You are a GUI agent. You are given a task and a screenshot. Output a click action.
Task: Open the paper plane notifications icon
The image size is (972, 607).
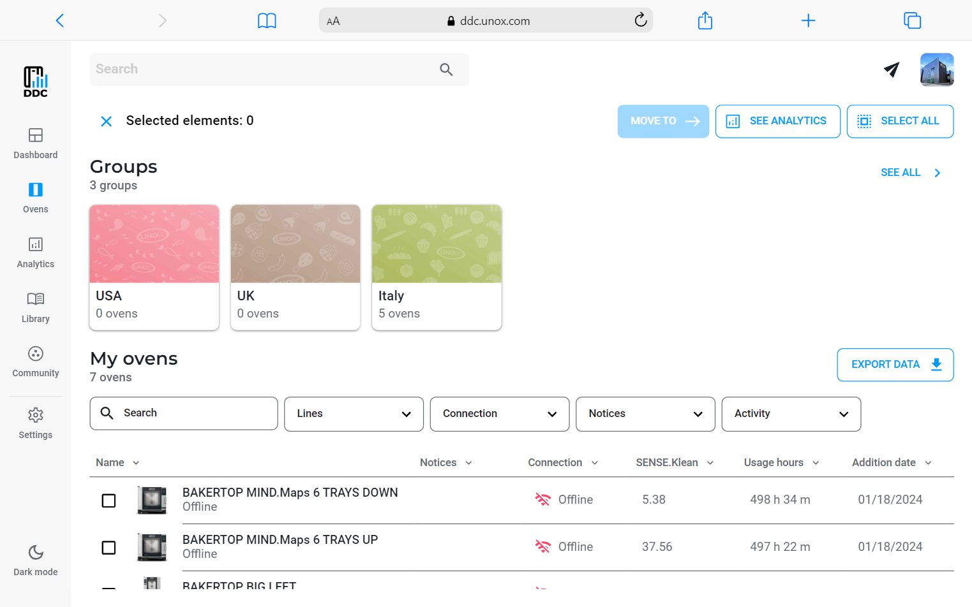(892, 69)
